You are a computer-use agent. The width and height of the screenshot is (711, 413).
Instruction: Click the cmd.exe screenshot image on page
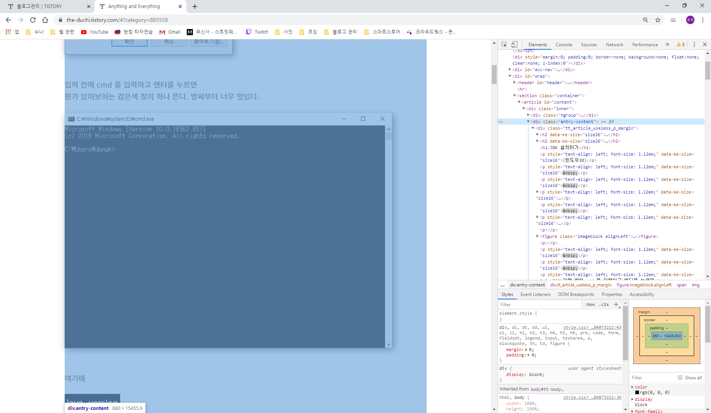tap(228, 230)
